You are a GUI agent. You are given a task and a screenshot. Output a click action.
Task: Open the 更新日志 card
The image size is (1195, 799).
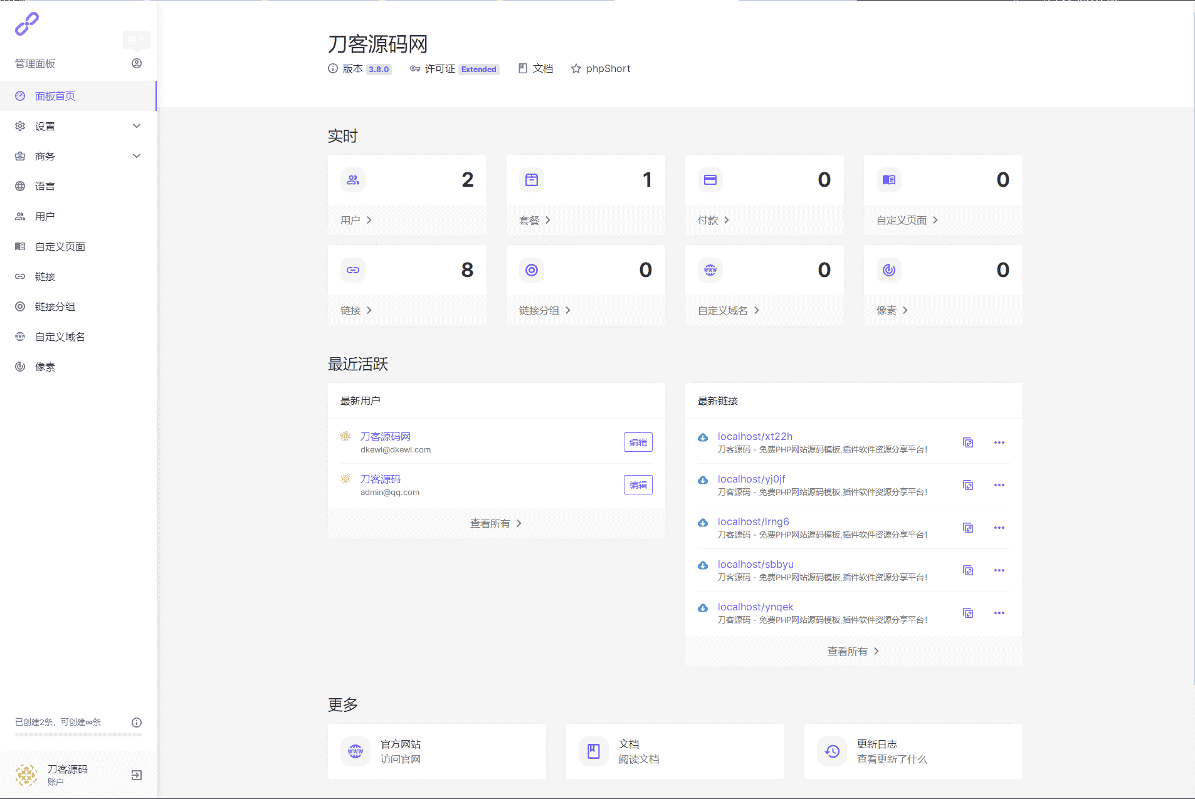(x=913, y=751)
